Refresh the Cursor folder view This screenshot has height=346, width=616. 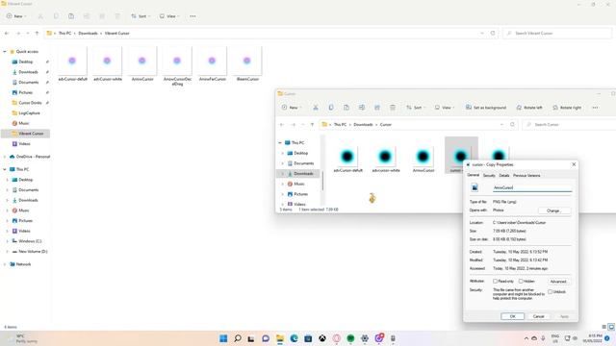[512, 124]
